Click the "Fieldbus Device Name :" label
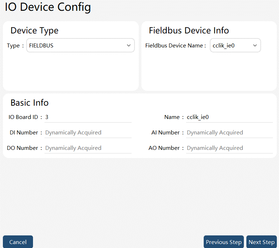The width and height of the screenshot is (279, 248). (176, 46)
